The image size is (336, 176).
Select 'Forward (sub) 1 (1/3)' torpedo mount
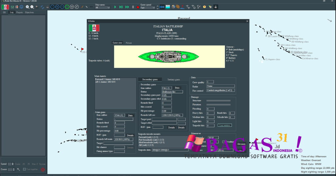click(x=148, y=137)
